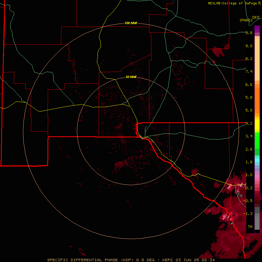262x262 pixels.
Task: Click the -0.5 value on the color scale
Action: click(248, 201)
